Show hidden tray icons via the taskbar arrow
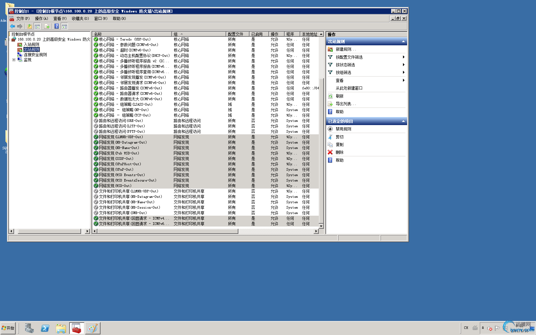This screenshot has height=335, width=536. pyautogui.click(x=483, y=328)
